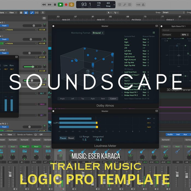Open the tuner icon in control bar
This screenshot has width=191, height=191.
(x=125, y=5)
